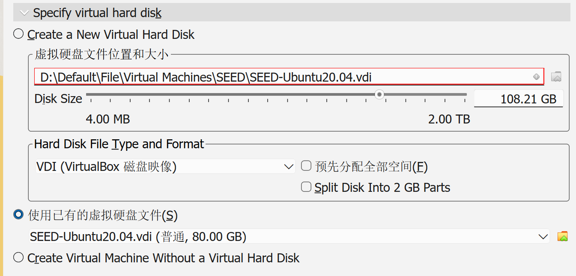Expand the SEED-Ubuntu20.04.vdi (普通, 80.00 GB) dropdown

click(289, 236)
